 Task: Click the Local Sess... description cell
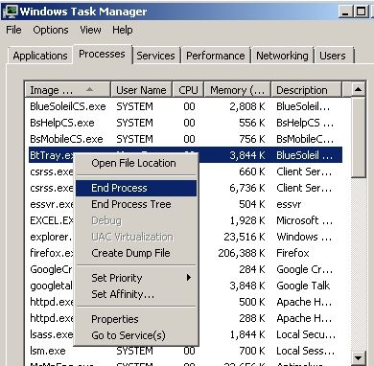click(x=305, y=351)
